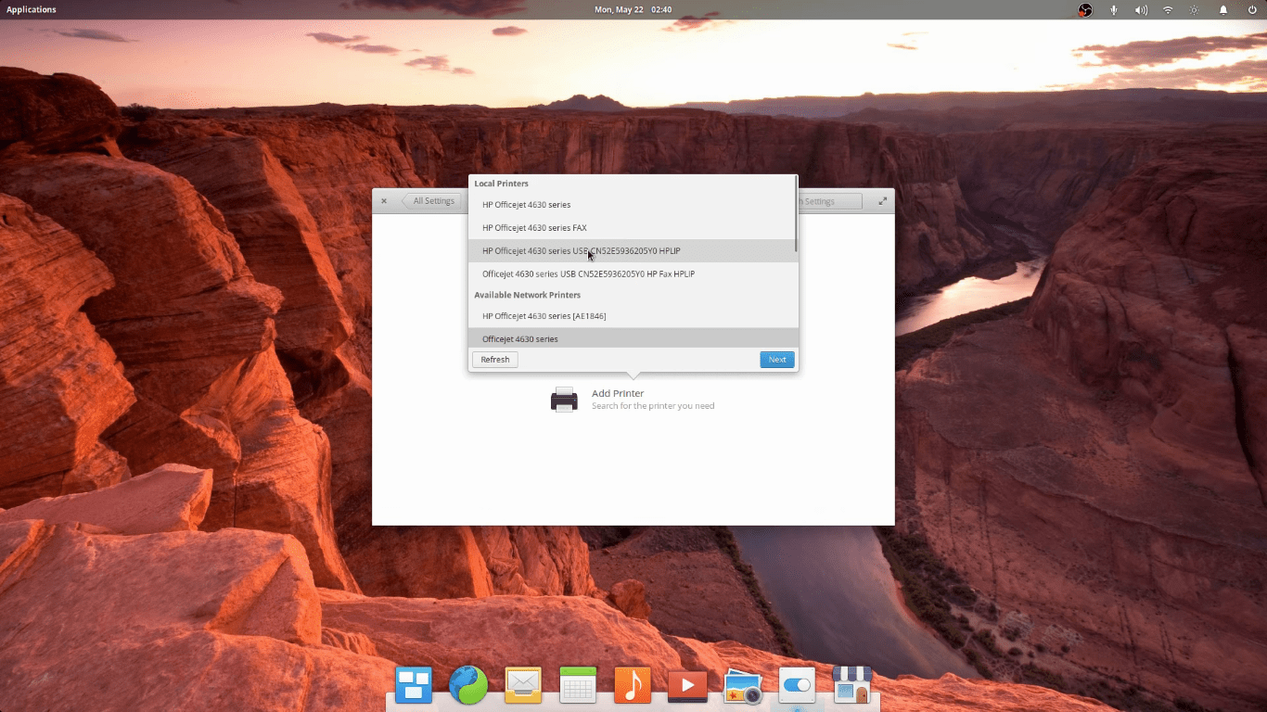Open the Applications menu
This screenshot has width=1267, height=712.
[x=31, y=9]
